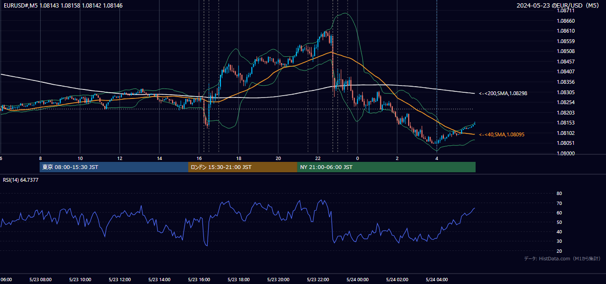Click RSI scale value 50
Viewport: 606px width, 284px height.
coord(559,222)
